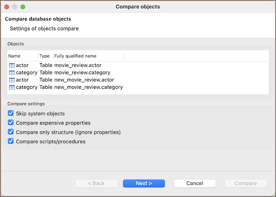This screenshot has height=197, width=276.
Task: Select new_movie_review.actor qualified name cell
Action: pyautogui.click(x=84, y=80)
